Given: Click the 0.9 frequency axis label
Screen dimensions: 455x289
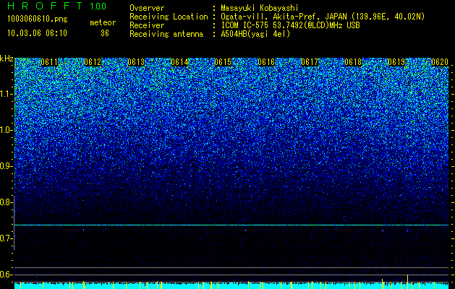Looking at the screenshot, I should pyautogui.click(x=7, y=166).
